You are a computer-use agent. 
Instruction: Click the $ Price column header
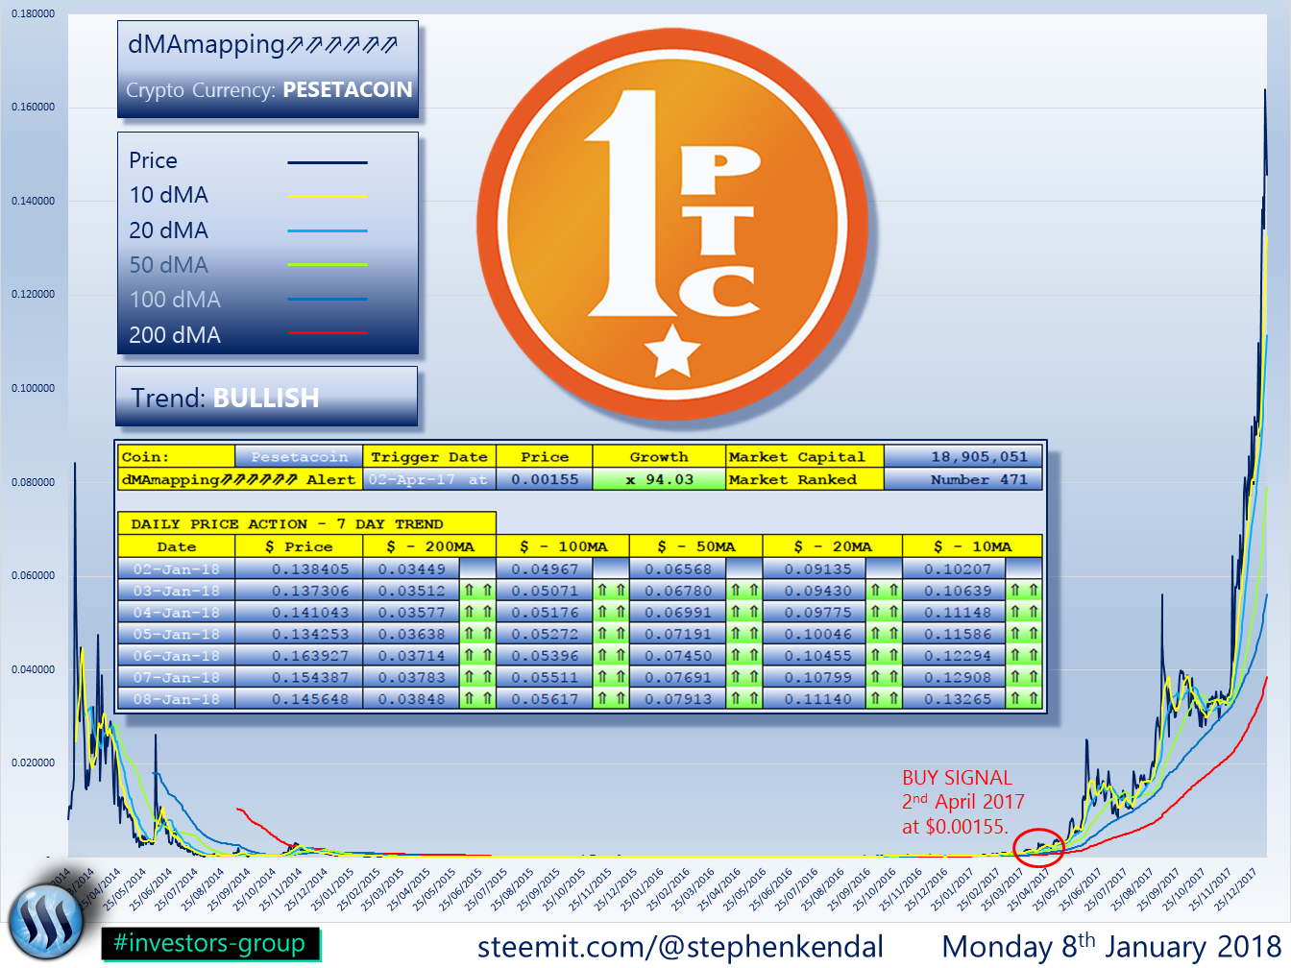[x=299, y=546]
